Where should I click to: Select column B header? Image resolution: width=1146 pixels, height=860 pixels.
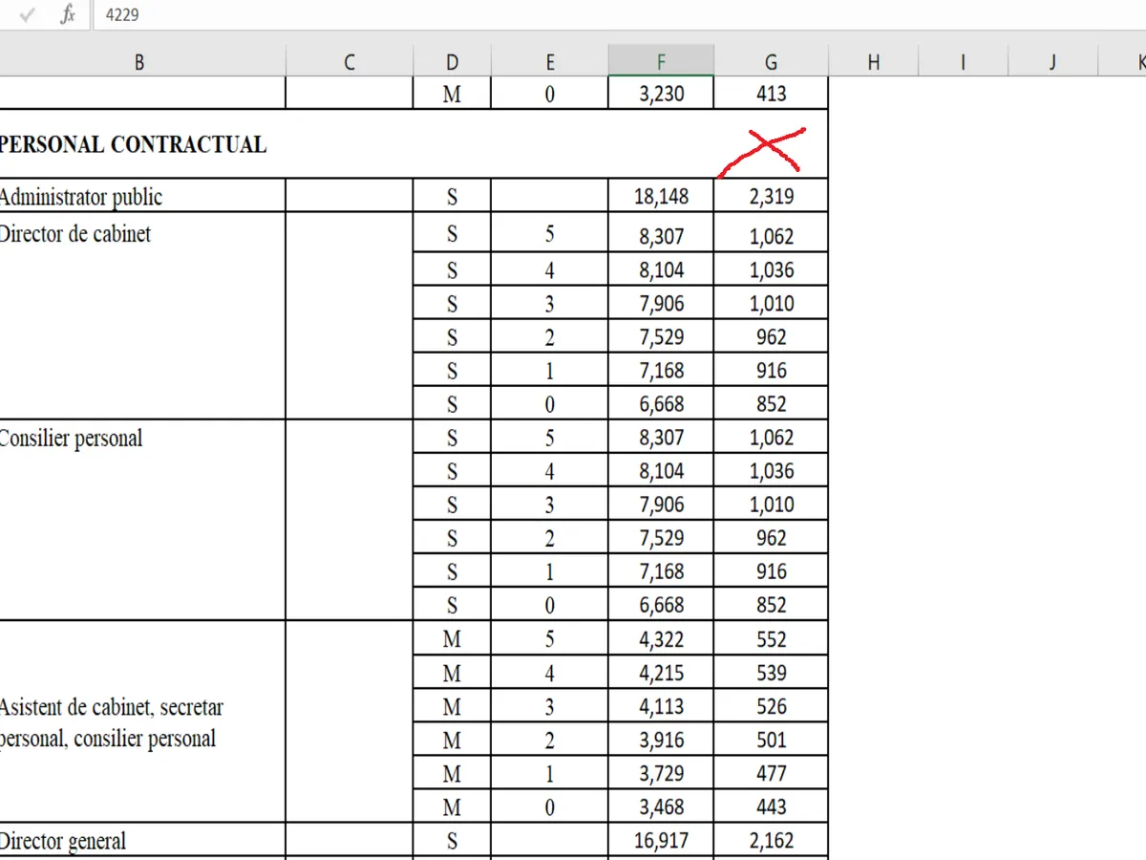139,63
